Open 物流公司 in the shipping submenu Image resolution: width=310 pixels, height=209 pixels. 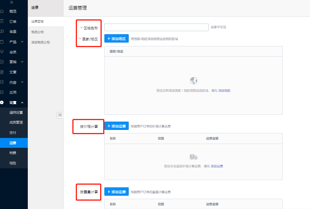click(38, 32)
